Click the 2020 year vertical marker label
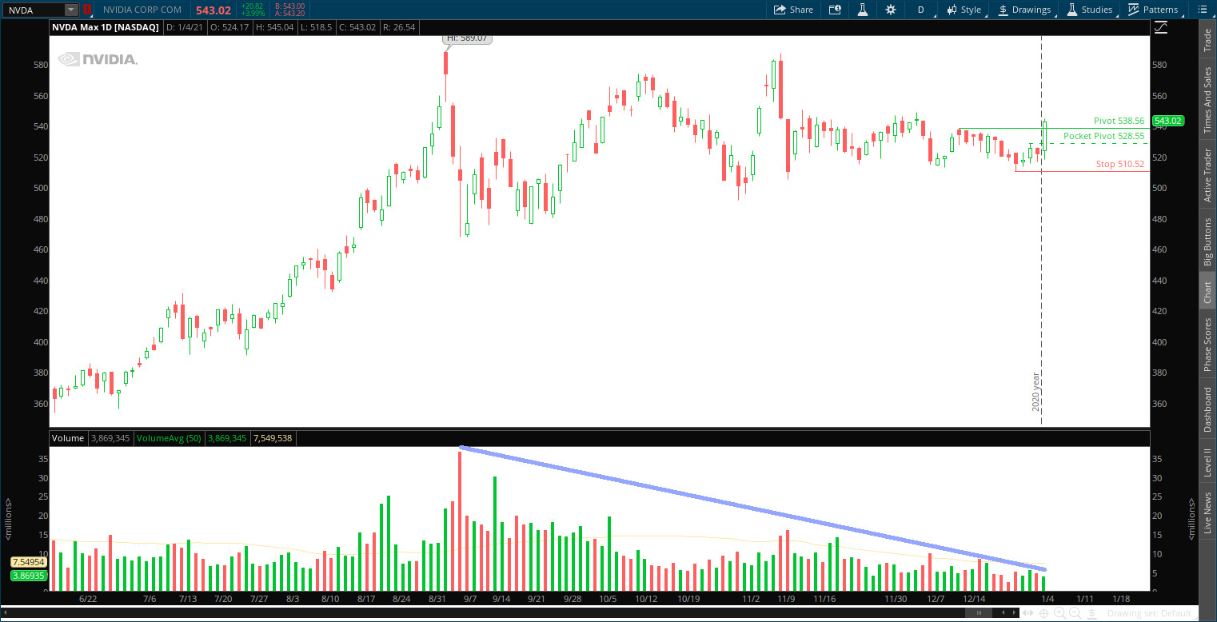This screenshot has width=1217, height=622. [x=1035, y=392]
